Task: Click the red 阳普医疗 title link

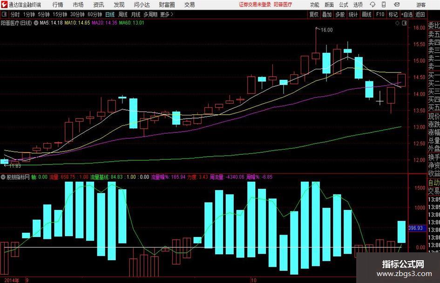Action: pyautogui.click(x=283, y=5)
